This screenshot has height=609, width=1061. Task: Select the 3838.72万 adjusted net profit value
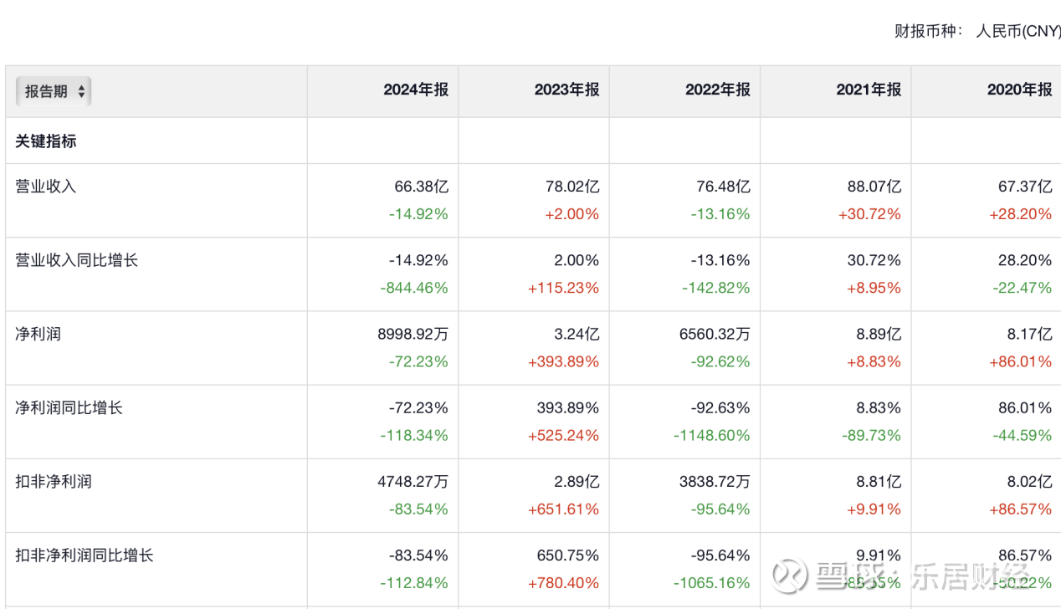(715, 481)
